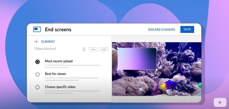Click the first dash button after trash
The width and height of the screenshot is (229, 109).
pos(93,49)
